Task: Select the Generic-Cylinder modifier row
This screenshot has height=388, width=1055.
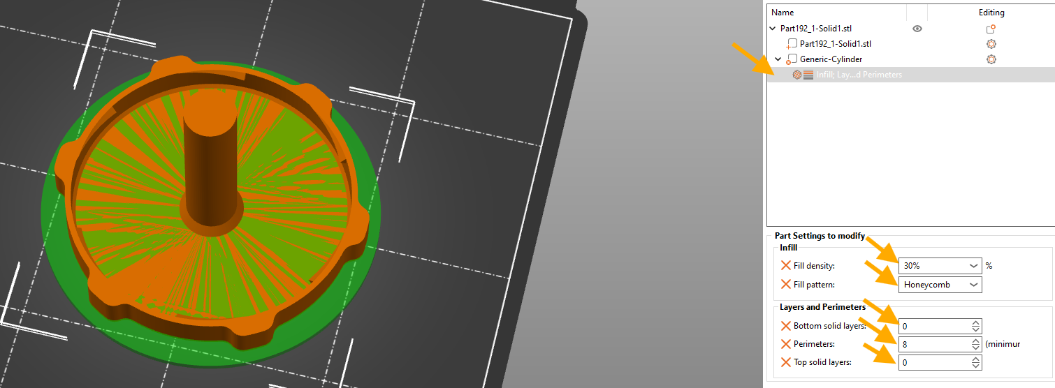Action: [x=911, y=59]
